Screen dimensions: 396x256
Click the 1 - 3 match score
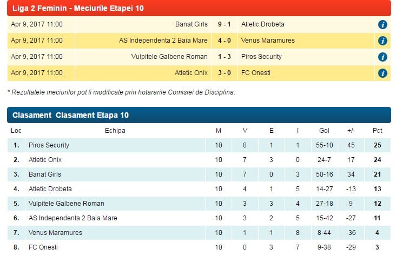[x=225, y=57]
